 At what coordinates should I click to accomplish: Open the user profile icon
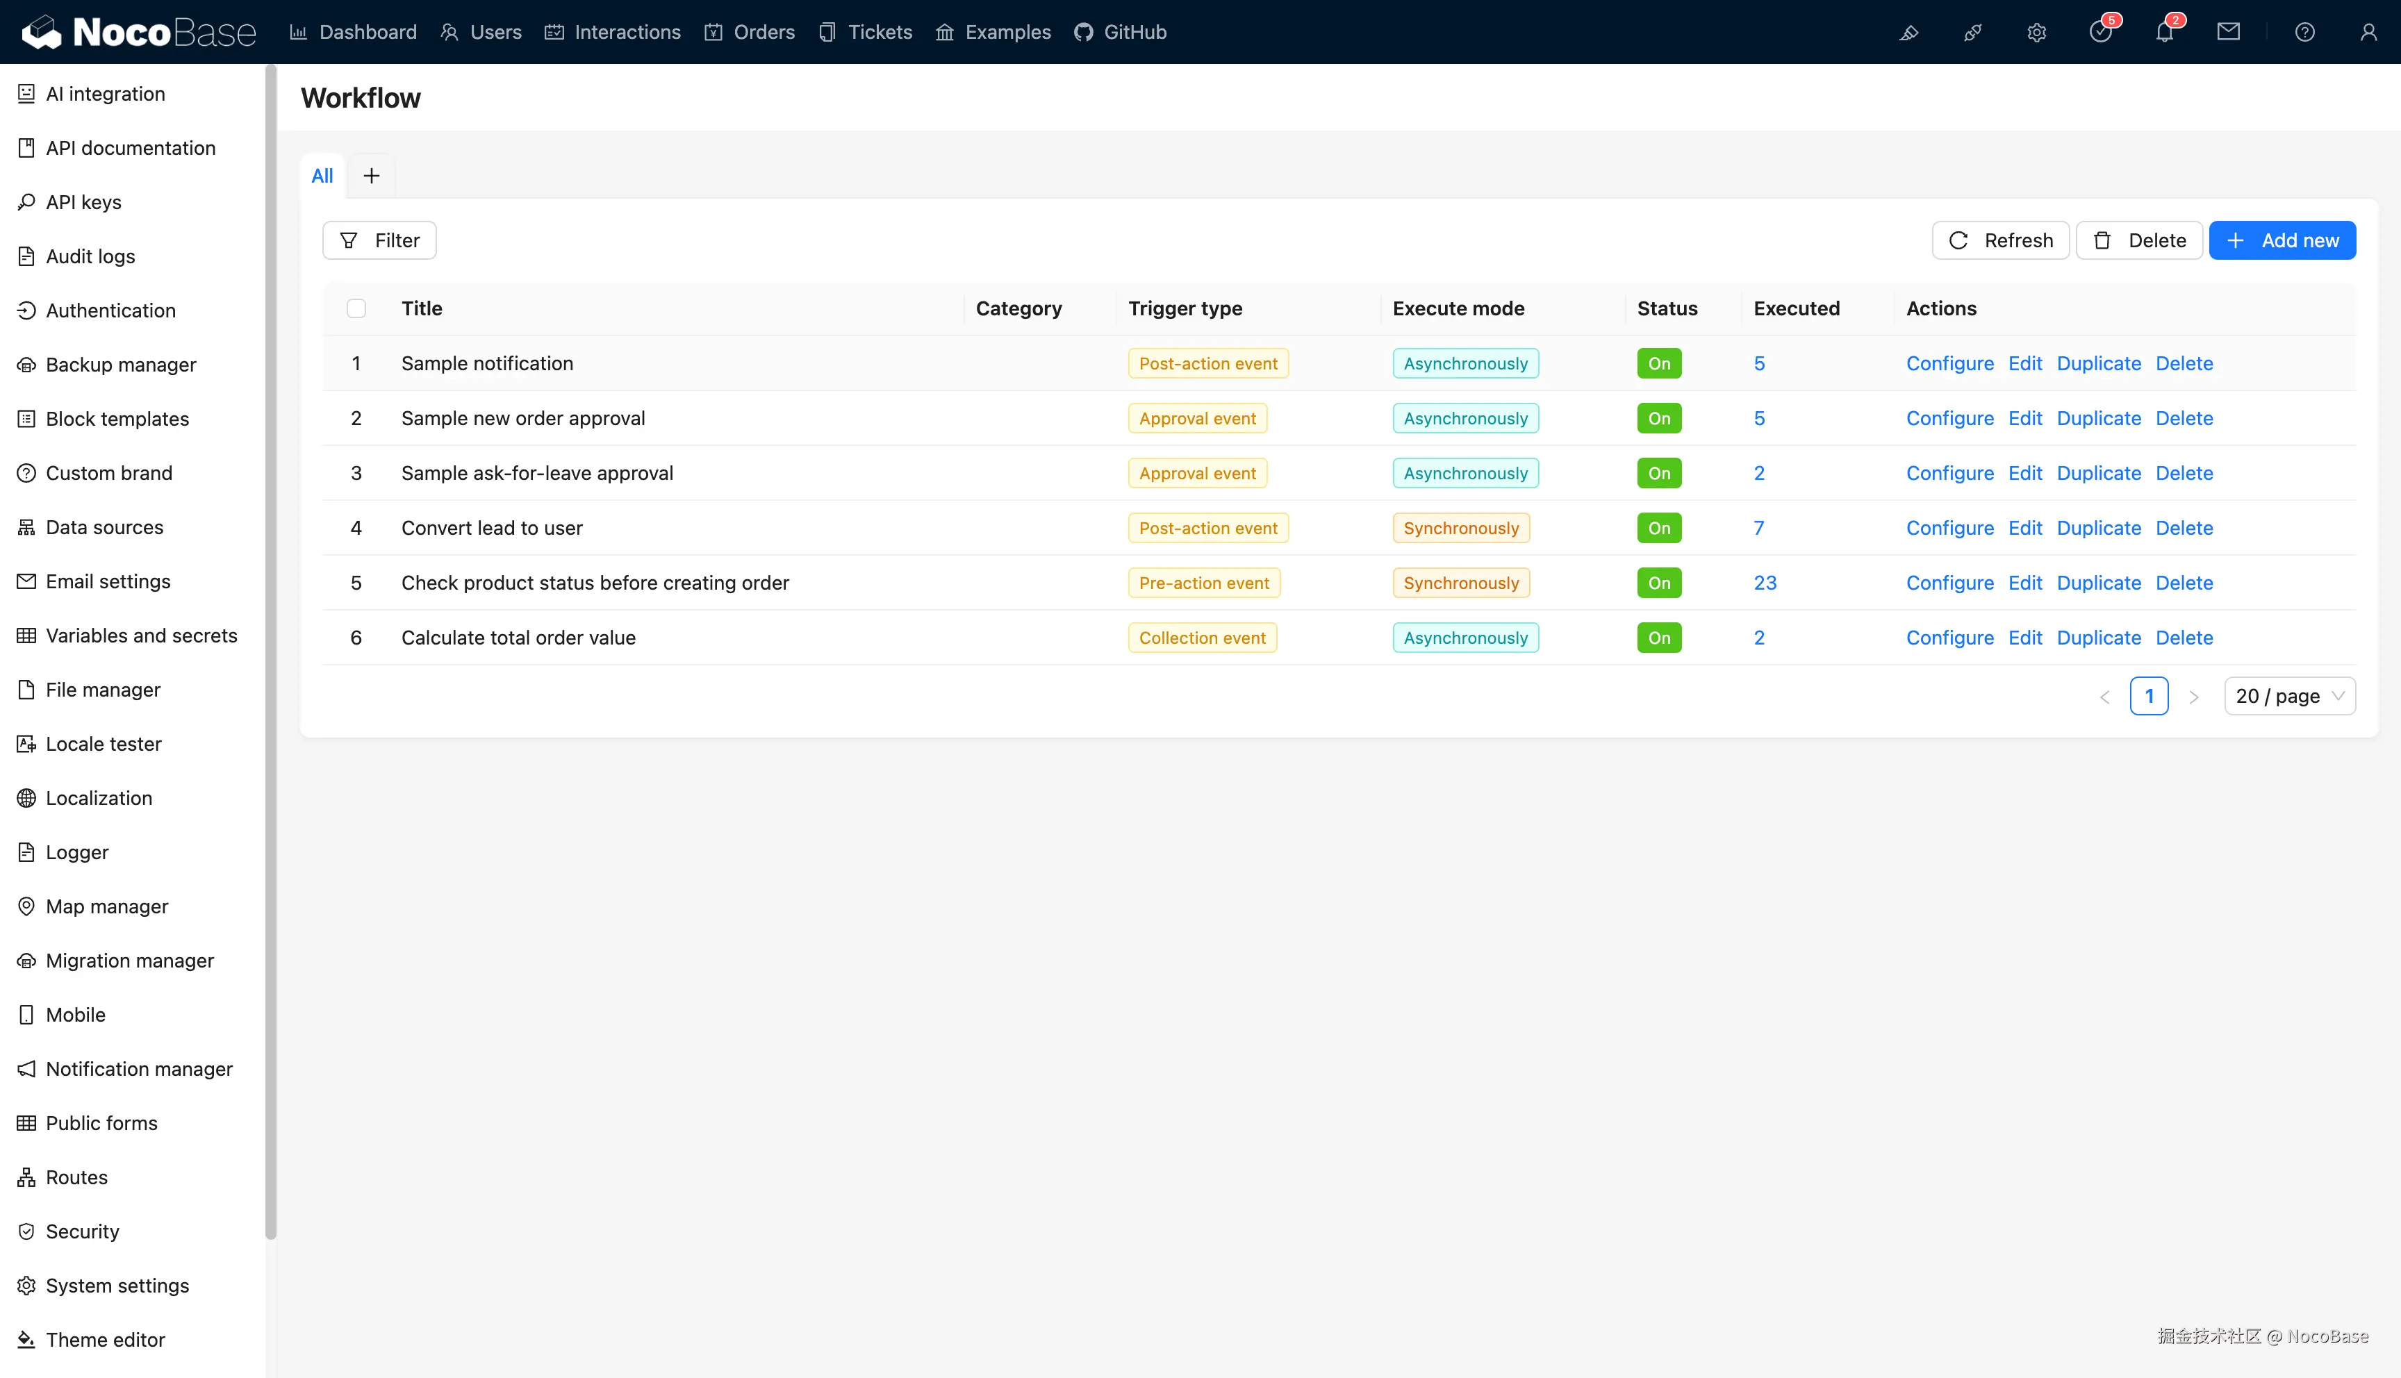pyautogui.click(x=2368, y=32)
